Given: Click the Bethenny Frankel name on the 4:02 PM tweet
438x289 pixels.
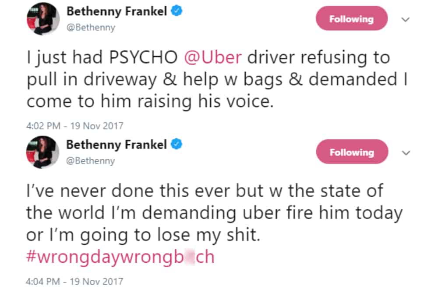Looking at the screenshot, I should click(x=117, y=12).
